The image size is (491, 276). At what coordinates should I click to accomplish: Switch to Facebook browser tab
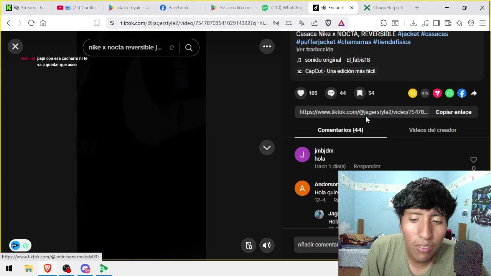(x=179, y=8)
